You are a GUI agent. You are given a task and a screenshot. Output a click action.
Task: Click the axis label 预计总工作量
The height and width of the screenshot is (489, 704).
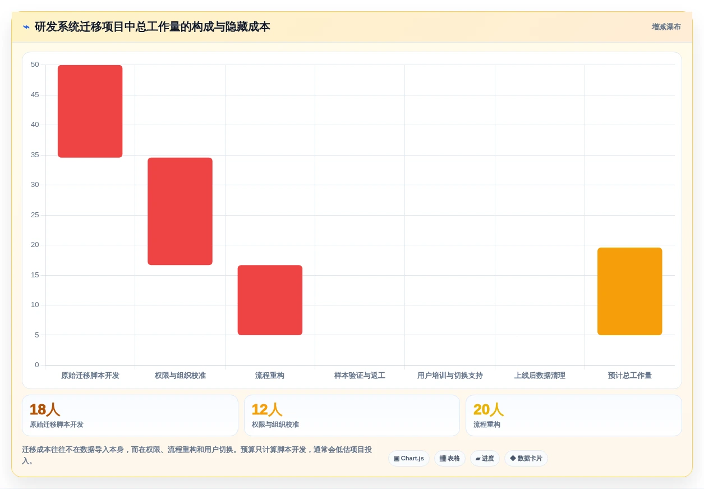tap(630, 376)
